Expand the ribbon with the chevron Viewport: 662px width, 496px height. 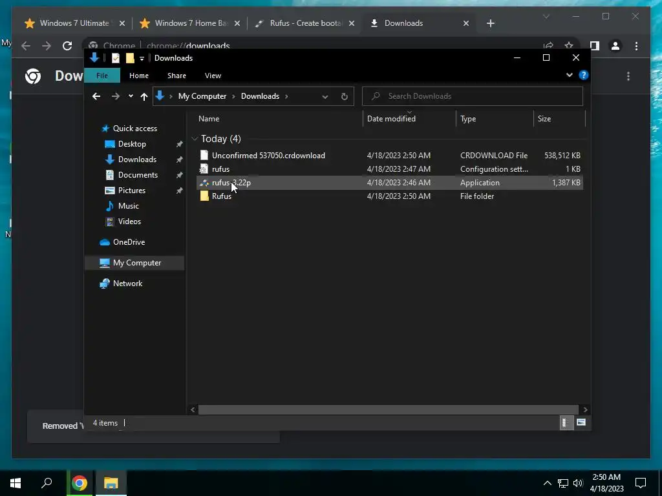click(569, 75)
